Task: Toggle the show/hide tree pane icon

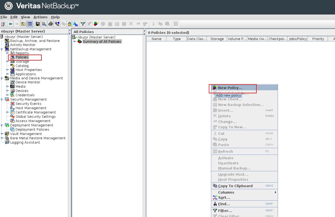Action: click(30, 24)
